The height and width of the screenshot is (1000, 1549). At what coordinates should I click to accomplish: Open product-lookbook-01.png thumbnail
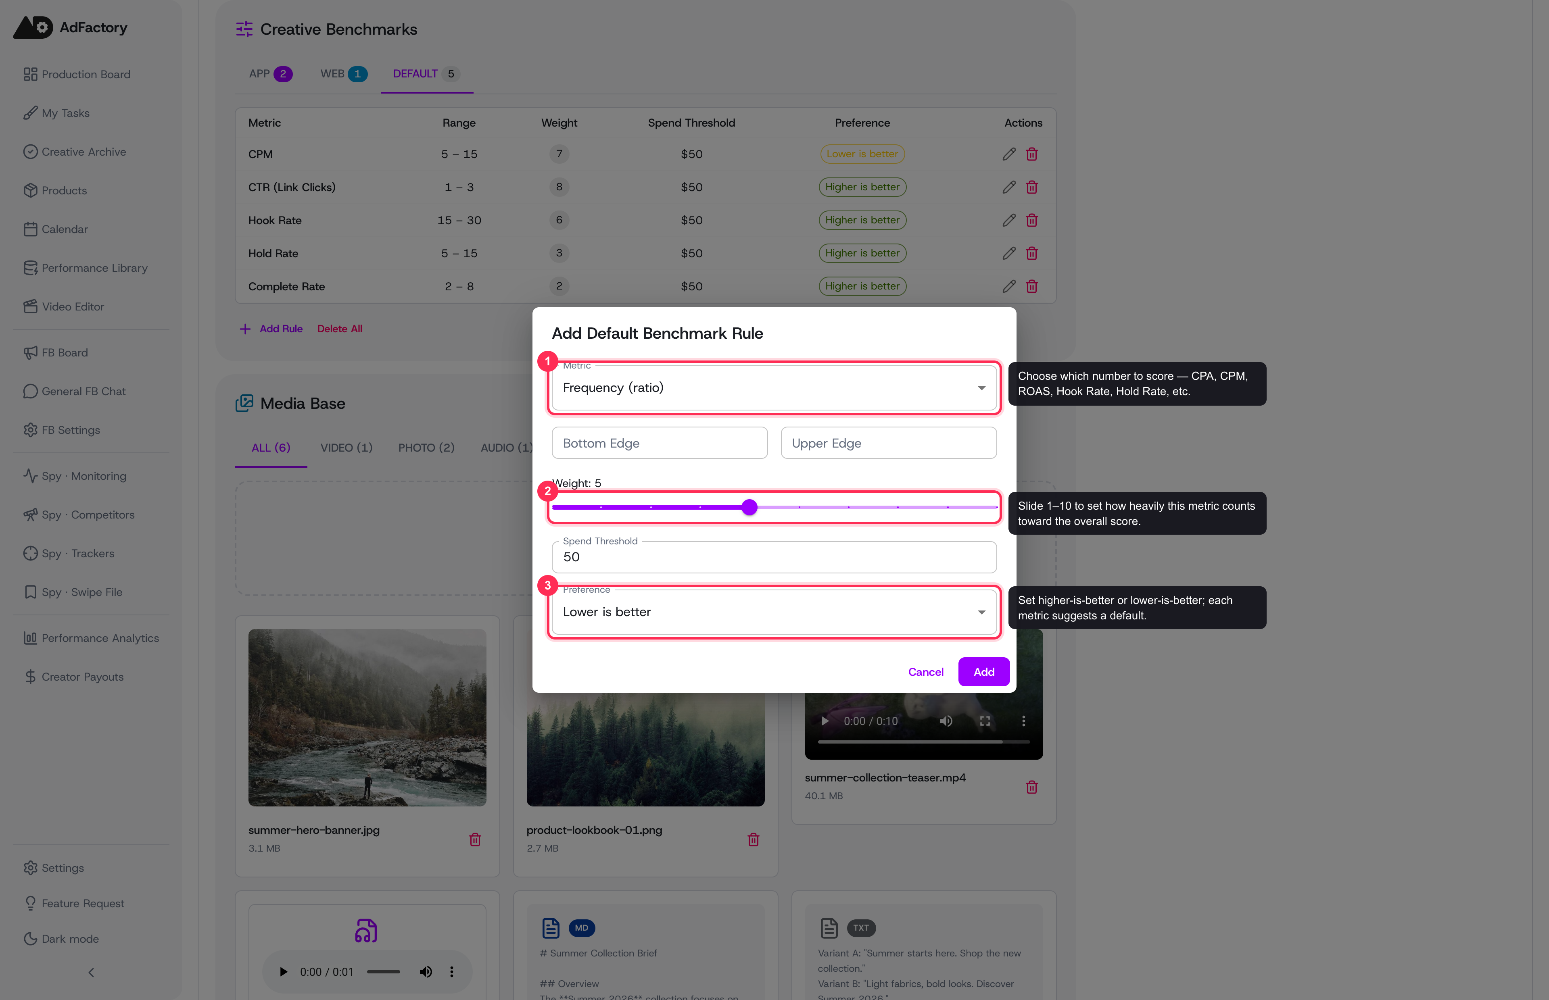[645, 750]
